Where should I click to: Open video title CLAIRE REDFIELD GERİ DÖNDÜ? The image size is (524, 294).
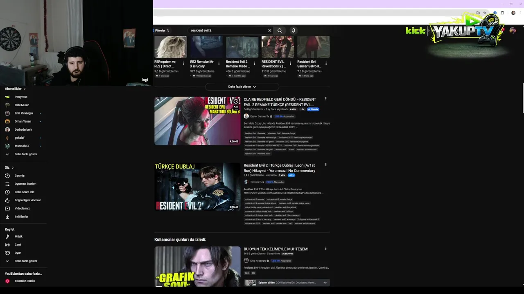click(x=280, y=102)
